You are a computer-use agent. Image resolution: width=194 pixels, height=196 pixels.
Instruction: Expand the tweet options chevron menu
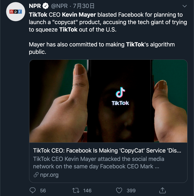(x=185, y=6)
